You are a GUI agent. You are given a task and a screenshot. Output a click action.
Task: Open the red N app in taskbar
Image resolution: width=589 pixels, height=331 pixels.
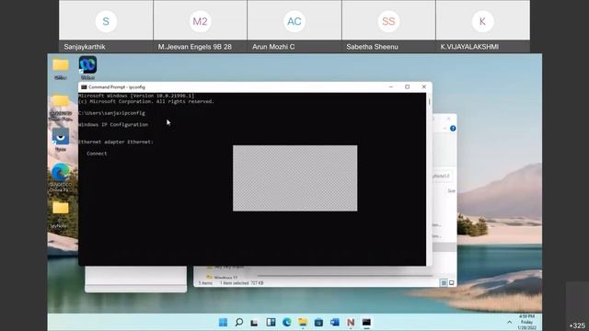351,323
